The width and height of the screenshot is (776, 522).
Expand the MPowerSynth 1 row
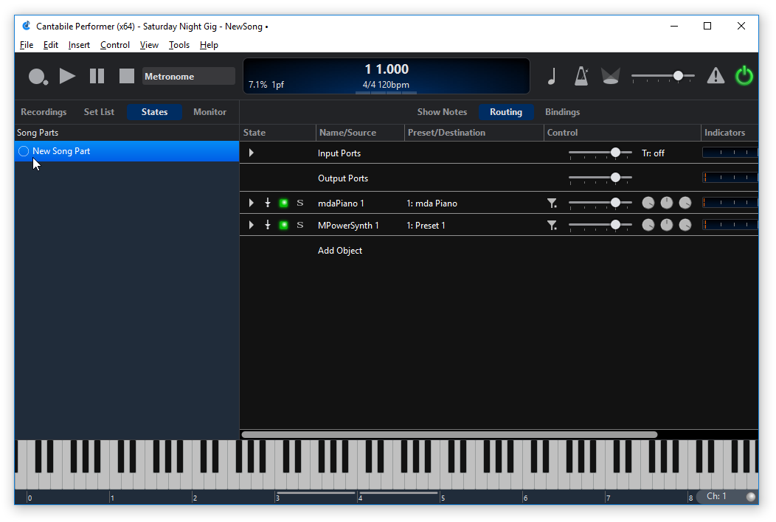(x=252, y=225)
